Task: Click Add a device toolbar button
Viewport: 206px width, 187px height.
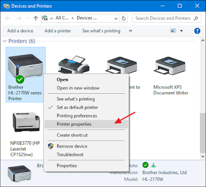Action: pyautogui.click(x=20, y=31)
